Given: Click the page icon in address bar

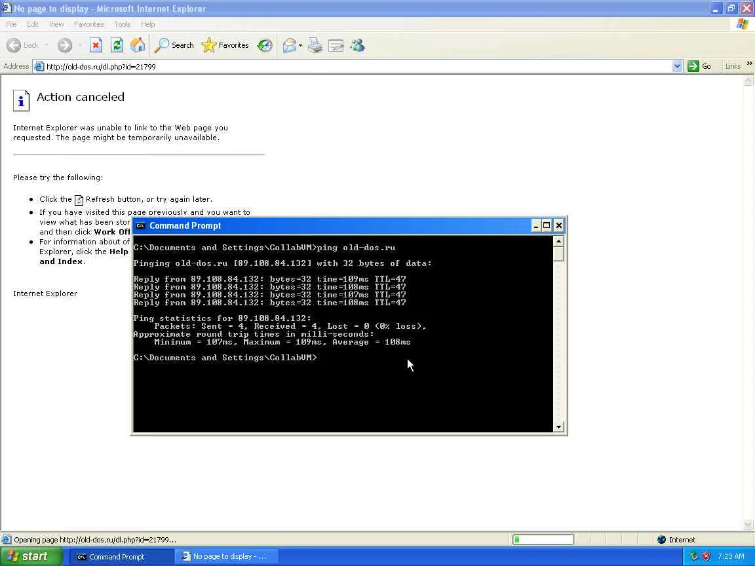Looking at the screenshot, I should [39, 66].
